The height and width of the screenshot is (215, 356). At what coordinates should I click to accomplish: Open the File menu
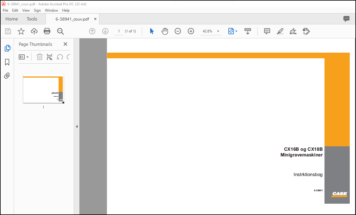[5, 10]
